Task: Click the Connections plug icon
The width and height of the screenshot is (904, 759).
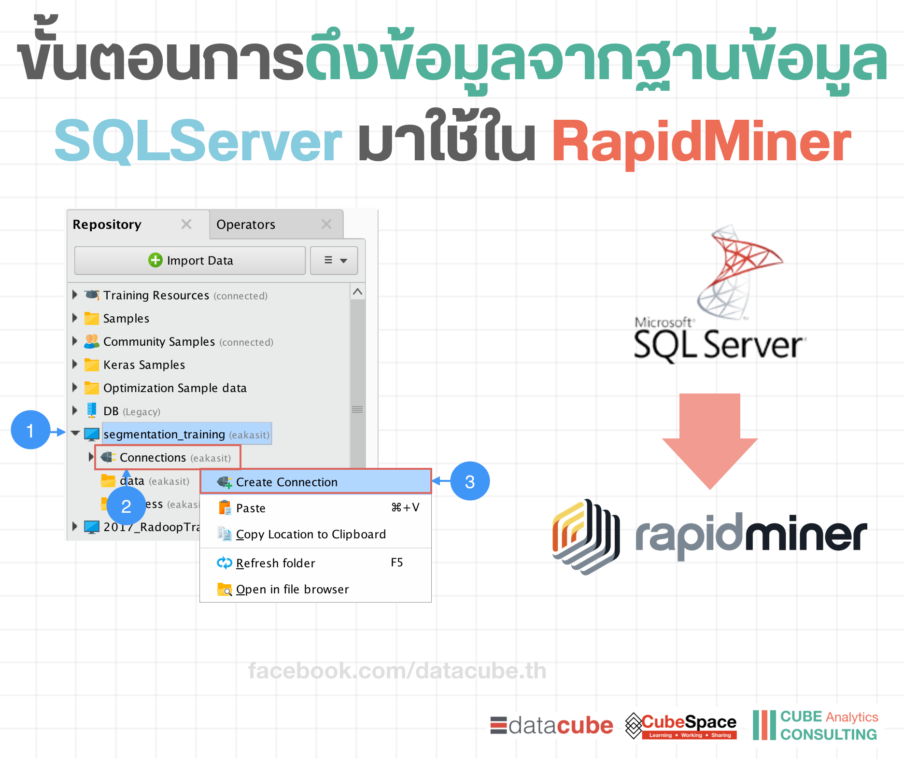Action: coord(109,457)
